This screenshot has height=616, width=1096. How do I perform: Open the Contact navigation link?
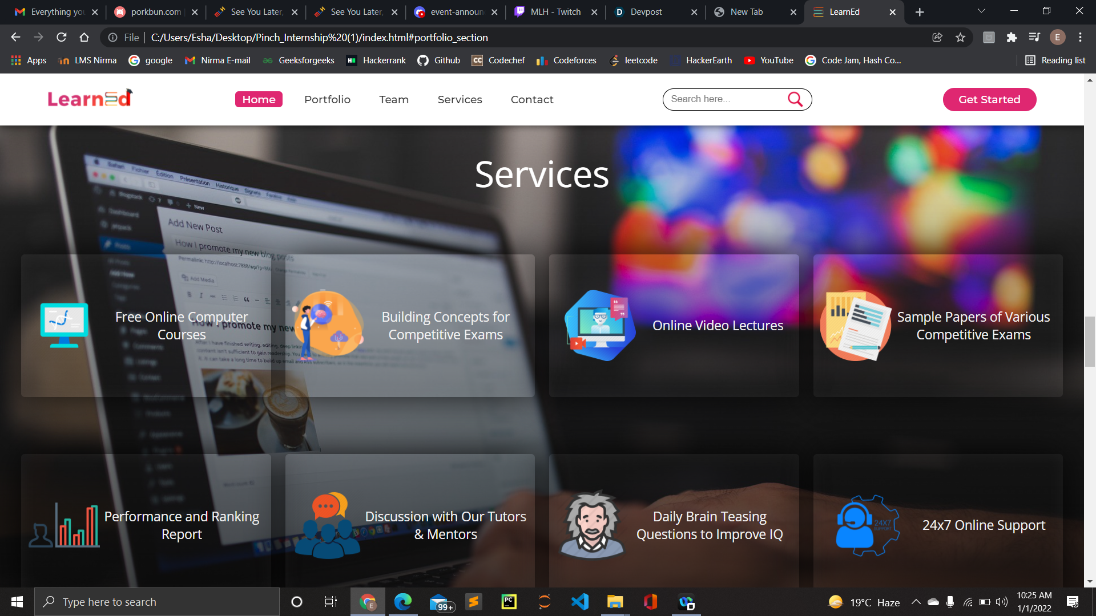pos(531,99)
